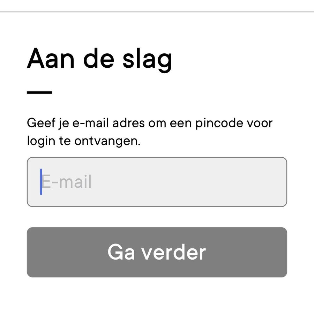Place cursor in the E-mail box
This screenshot has width=314, height=314.
[x=157, y=182]
